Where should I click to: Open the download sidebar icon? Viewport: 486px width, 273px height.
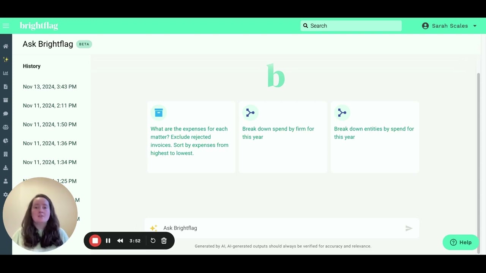tap(6, 168)
